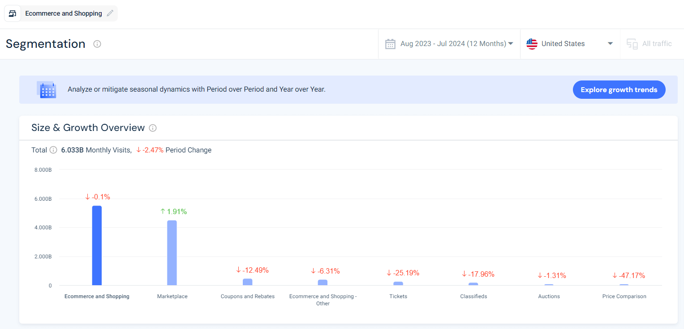Select the Tickets category label
Image resolution: width=684 pixels, height=329 pixels.
tap(398, 296)
